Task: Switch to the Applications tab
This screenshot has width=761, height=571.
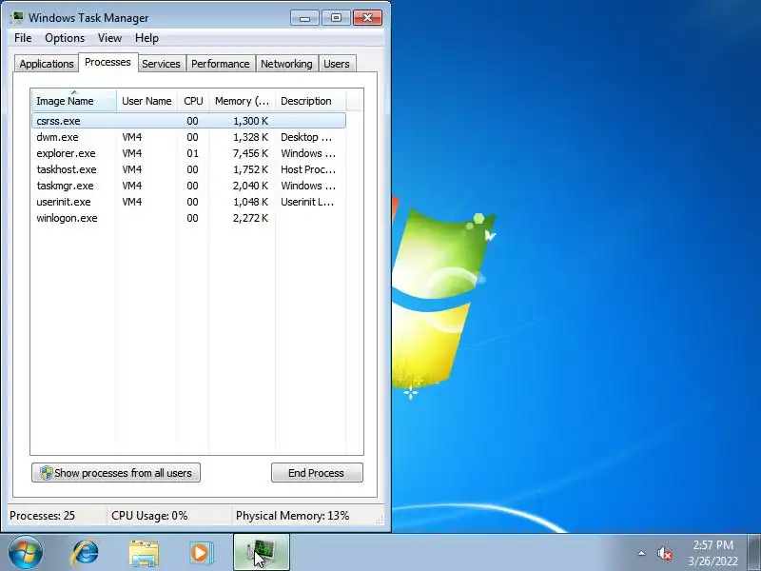Action: pyautogui.click(x=47, y=64)
